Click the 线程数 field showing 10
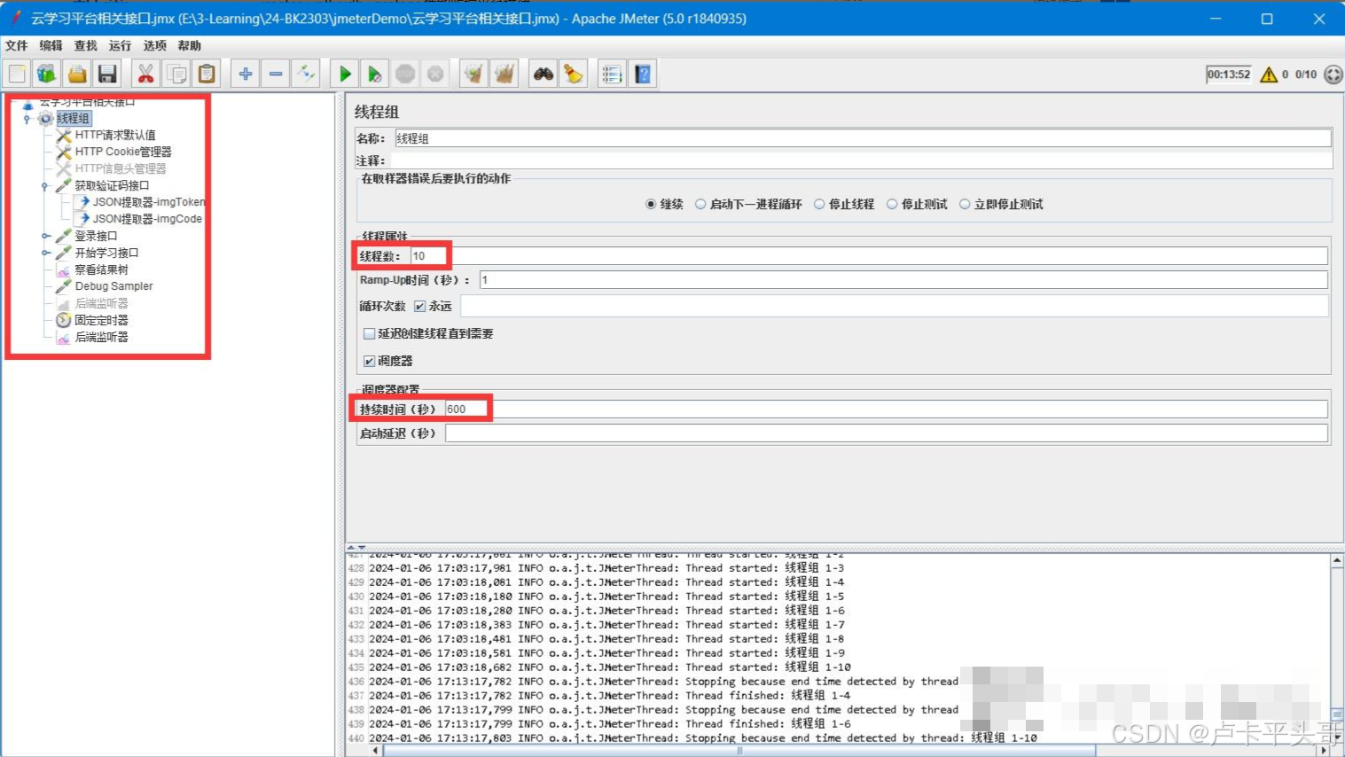The image size is (1345, 757). click(x=869, y=256)
